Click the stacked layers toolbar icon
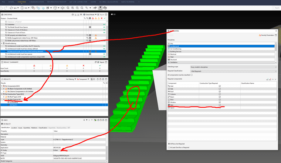The image size is (281, 163). [x=105, y=8]
